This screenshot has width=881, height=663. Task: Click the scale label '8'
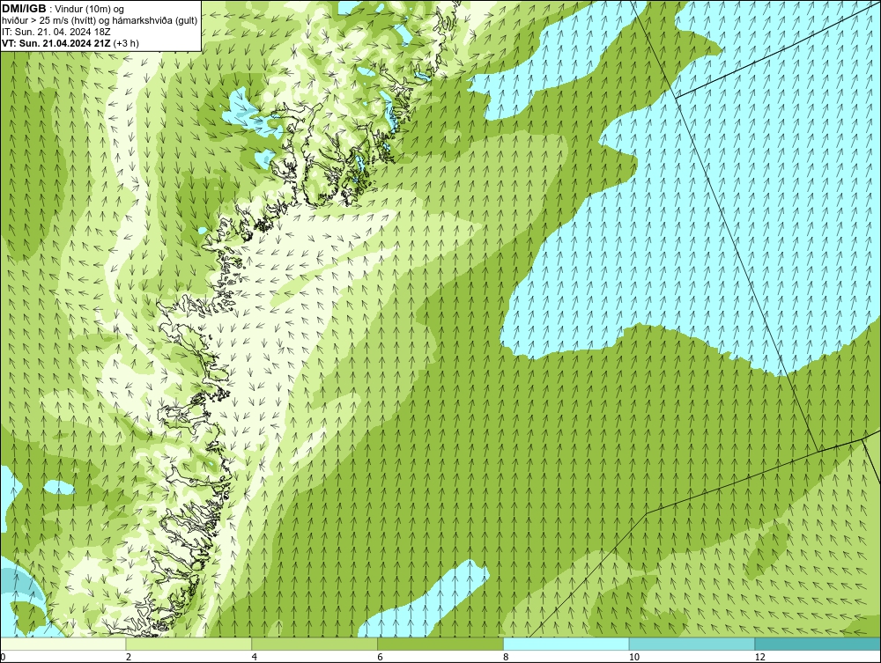tap(507, 657)
